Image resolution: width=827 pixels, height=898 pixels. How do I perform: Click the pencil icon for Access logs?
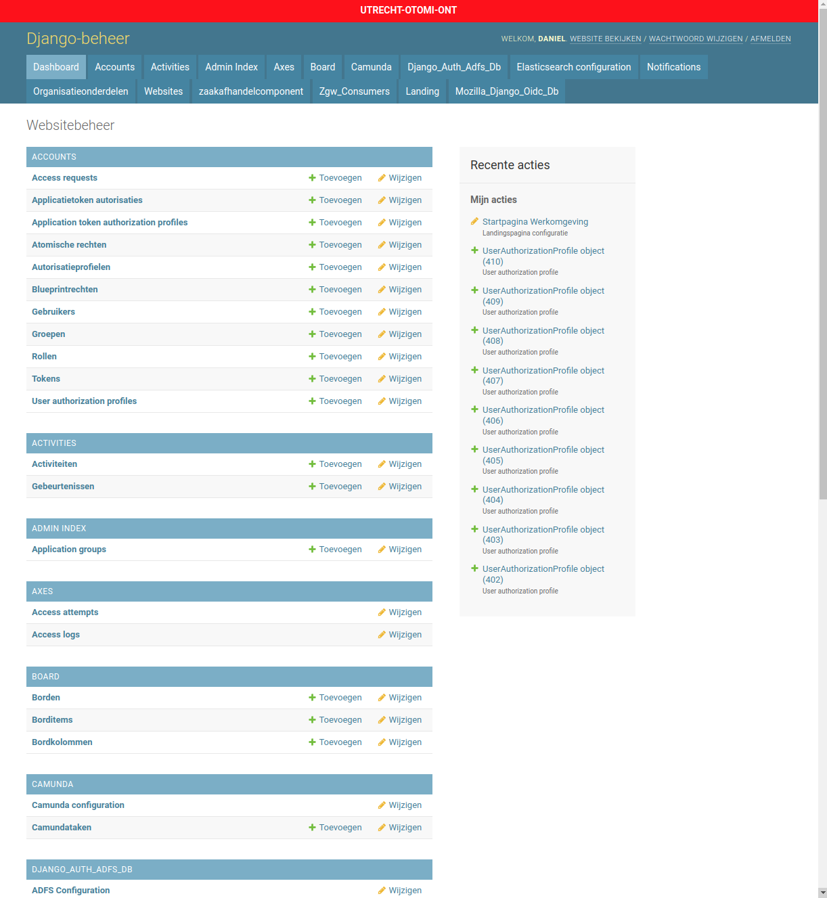tap(382, 635)
